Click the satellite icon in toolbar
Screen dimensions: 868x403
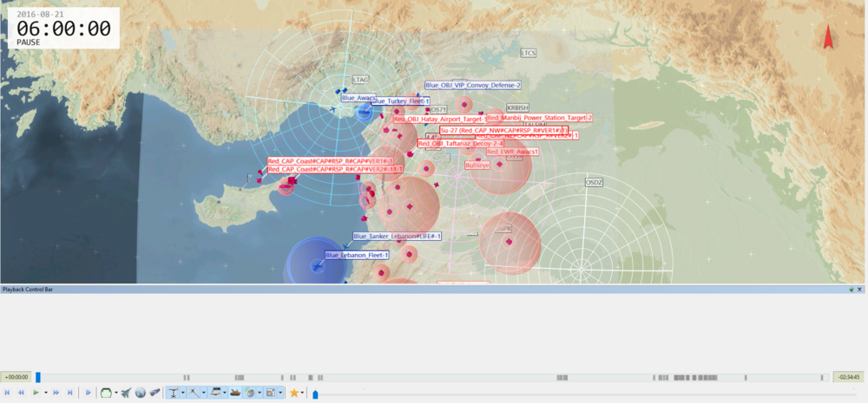pos(155,393)
